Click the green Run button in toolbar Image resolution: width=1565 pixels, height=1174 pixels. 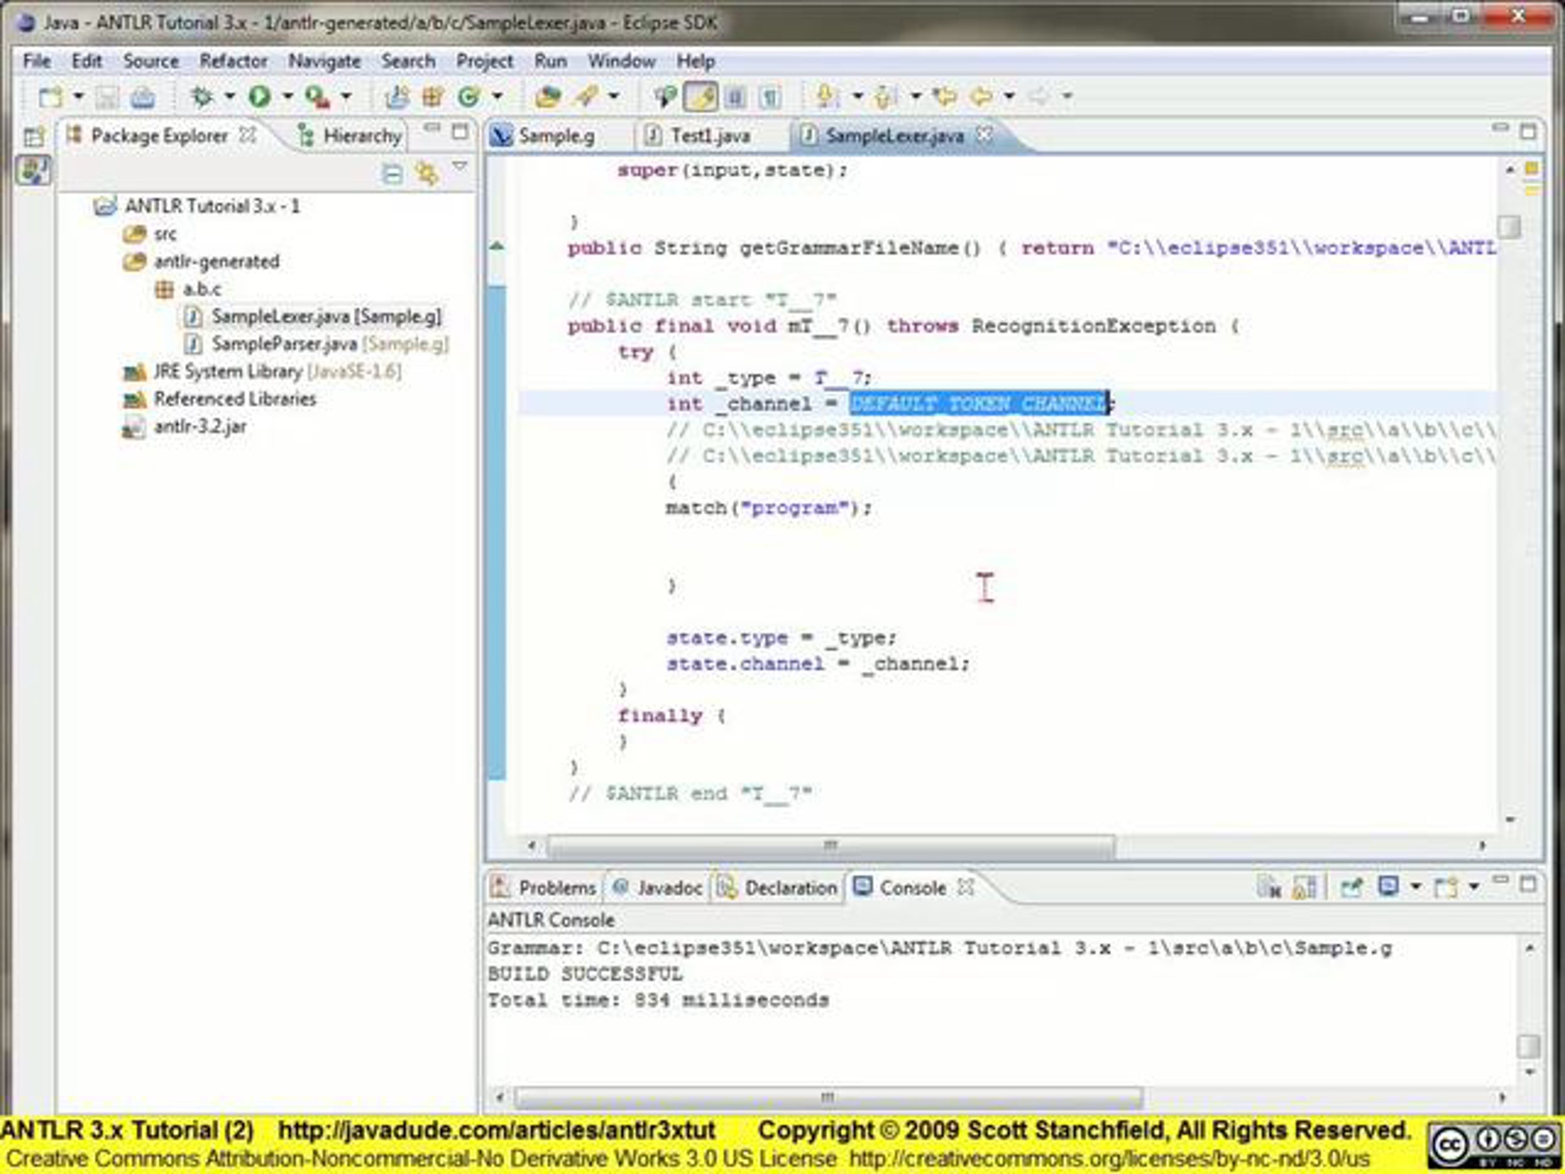click(260, 97)
